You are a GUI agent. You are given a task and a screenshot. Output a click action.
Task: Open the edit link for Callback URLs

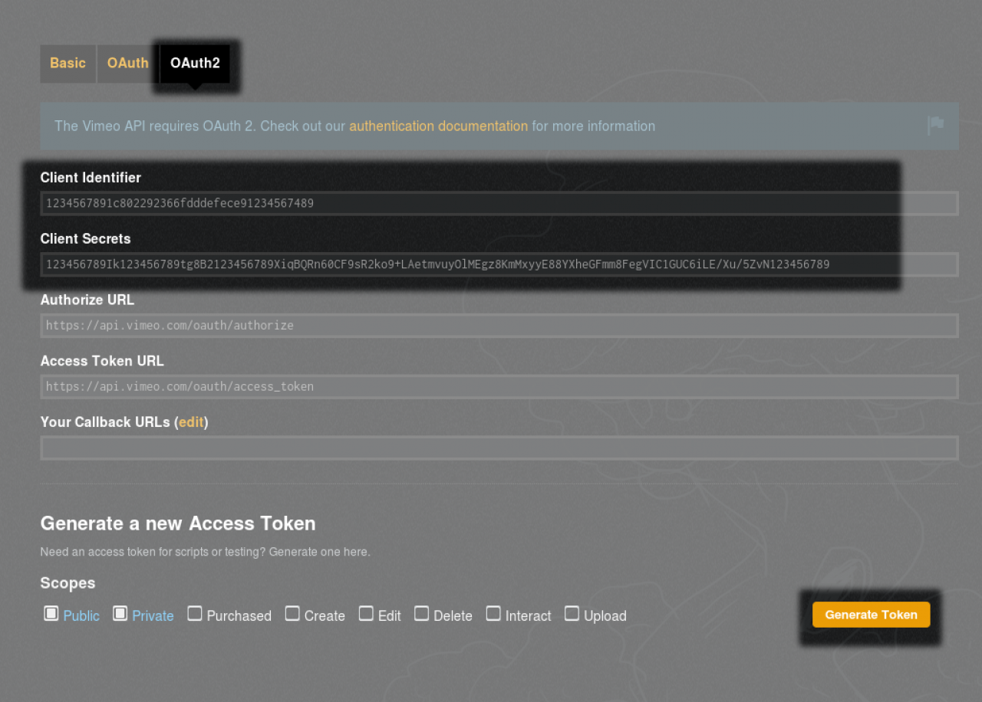(x=191, y=422)
